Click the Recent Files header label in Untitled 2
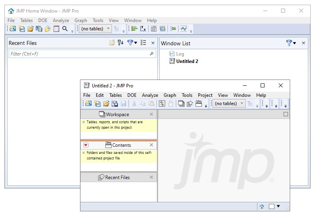328x222 pixels. tap(117, 177)
